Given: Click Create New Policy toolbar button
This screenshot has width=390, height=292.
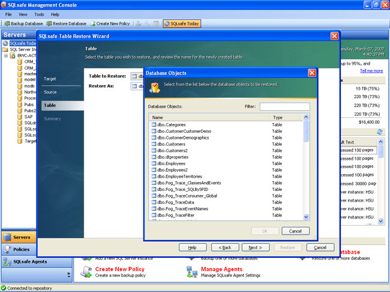Looking at the screenshot, I should (110, 23).
